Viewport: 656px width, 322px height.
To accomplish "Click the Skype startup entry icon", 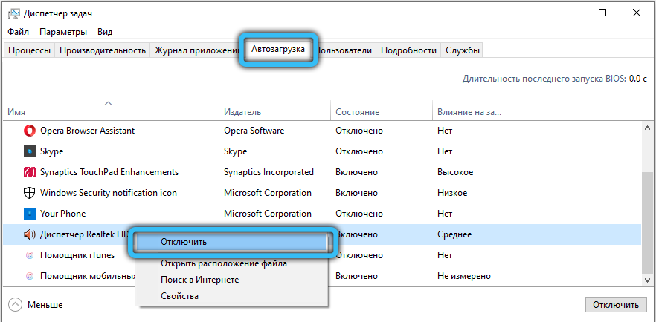I will pyautogui.click(x=29, y=151).
